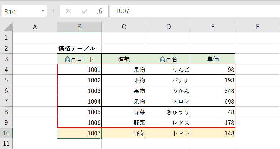
Task: Select column C header
Action: tap(124, 27)
